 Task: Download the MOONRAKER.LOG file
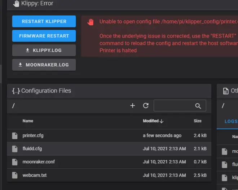pyautogui.click(x=44, y=65)
